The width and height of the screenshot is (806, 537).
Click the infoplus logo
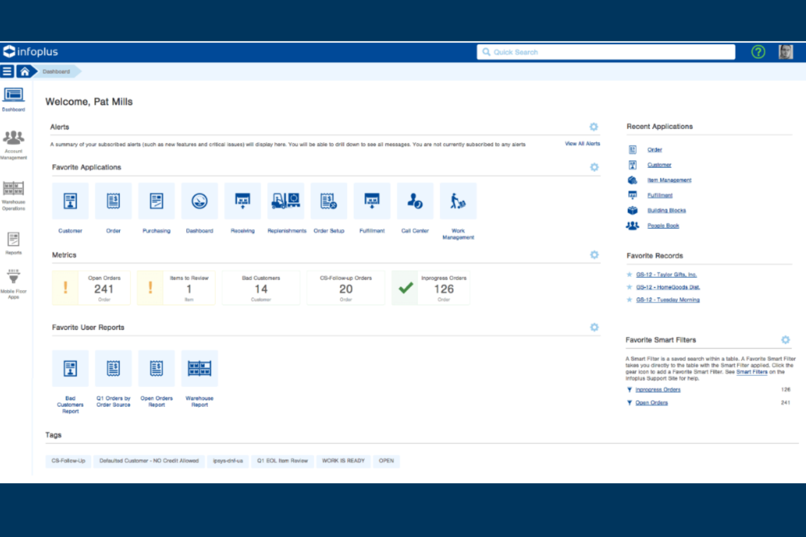pyautogui.click(x=30, y=52)
